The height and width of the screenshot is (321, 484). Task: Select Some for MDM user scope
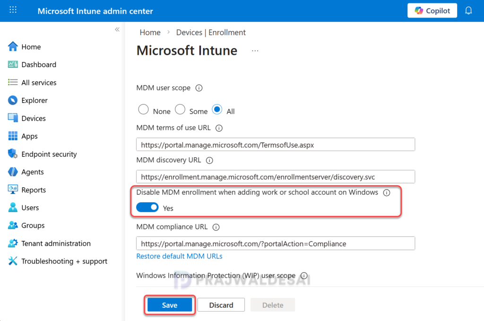(x=180, y=109)
